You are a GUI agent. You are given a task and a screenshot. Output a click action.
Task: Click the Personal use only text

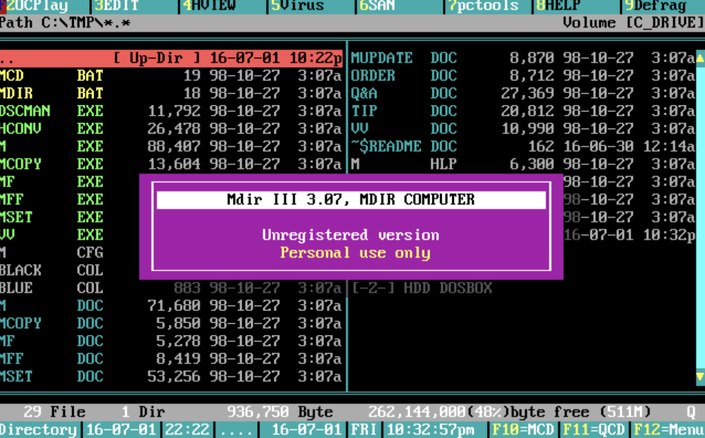(355, 253)
